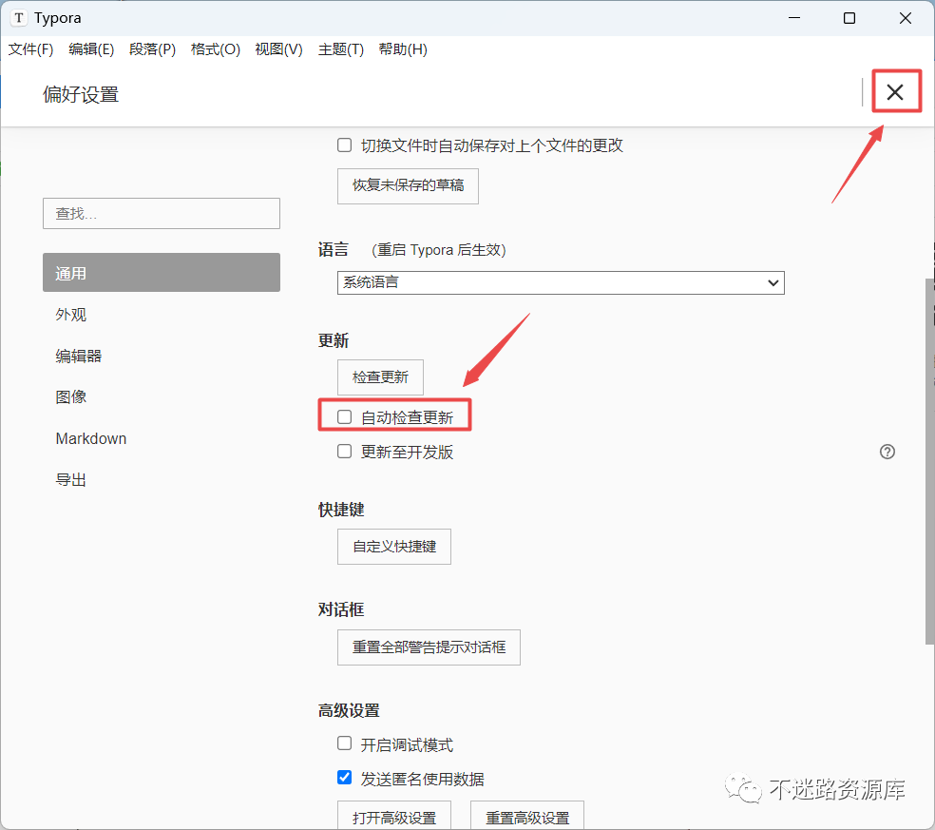935x830 pixels.
Task: Toggle the 更新至开发版 checkbox
Action: pos(344,451)
